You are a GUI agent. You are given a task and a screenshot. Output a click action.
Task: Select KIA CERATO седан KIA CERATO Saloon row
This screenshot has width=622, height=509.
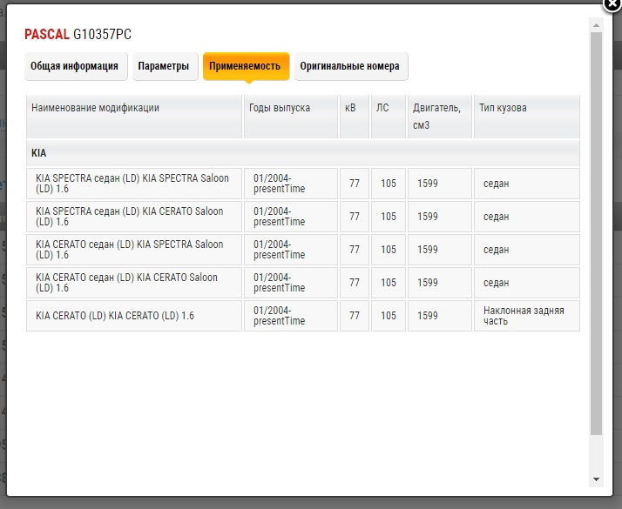tap(303, 283)
